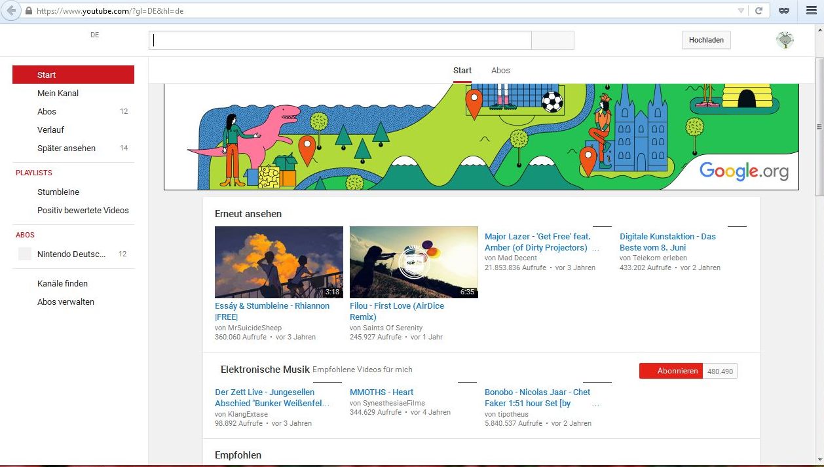The height and width of the screenshot is (467, 824).
Task: Reload the page with the refresh icon
Action: [x=759, y=11]
